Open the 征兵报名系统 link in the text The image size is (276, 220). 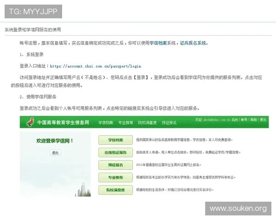(193, 43)
